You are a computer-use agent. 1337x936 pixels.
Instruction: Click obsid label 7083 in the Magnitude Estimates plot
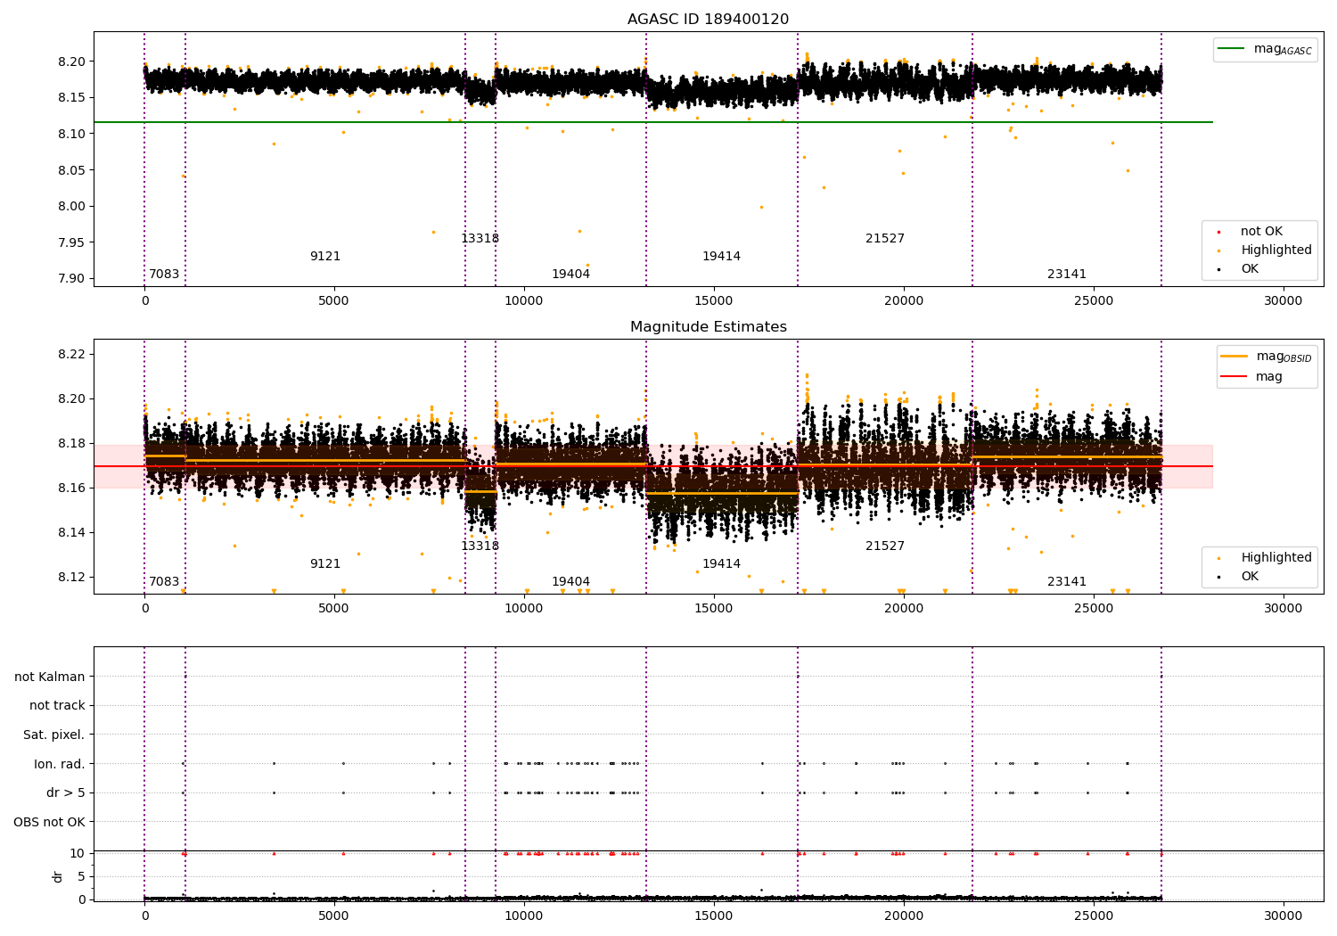(x=164, y=581)
